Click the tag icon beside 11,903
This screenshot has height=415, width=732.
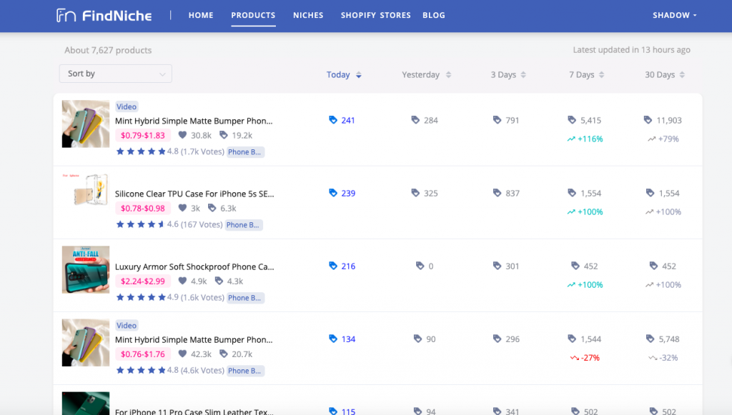pyautogui.click(x=648, y=120)
